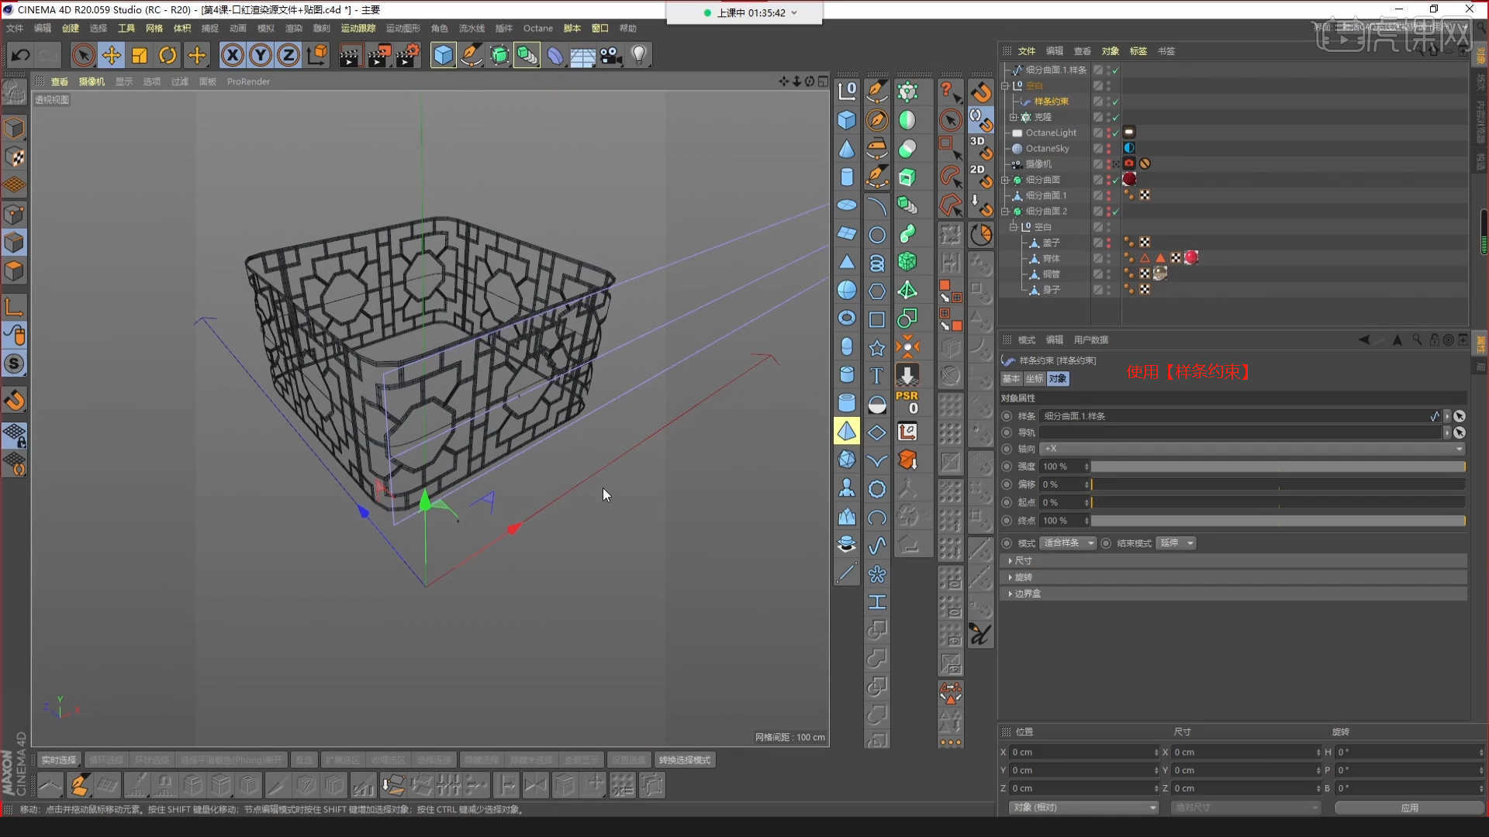
Task: Click the 3D snap magnet icon
Action: tap(980, 147)
